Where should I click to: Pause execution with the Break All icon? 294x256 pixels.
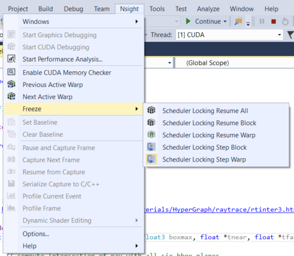(x=262, y=22)
